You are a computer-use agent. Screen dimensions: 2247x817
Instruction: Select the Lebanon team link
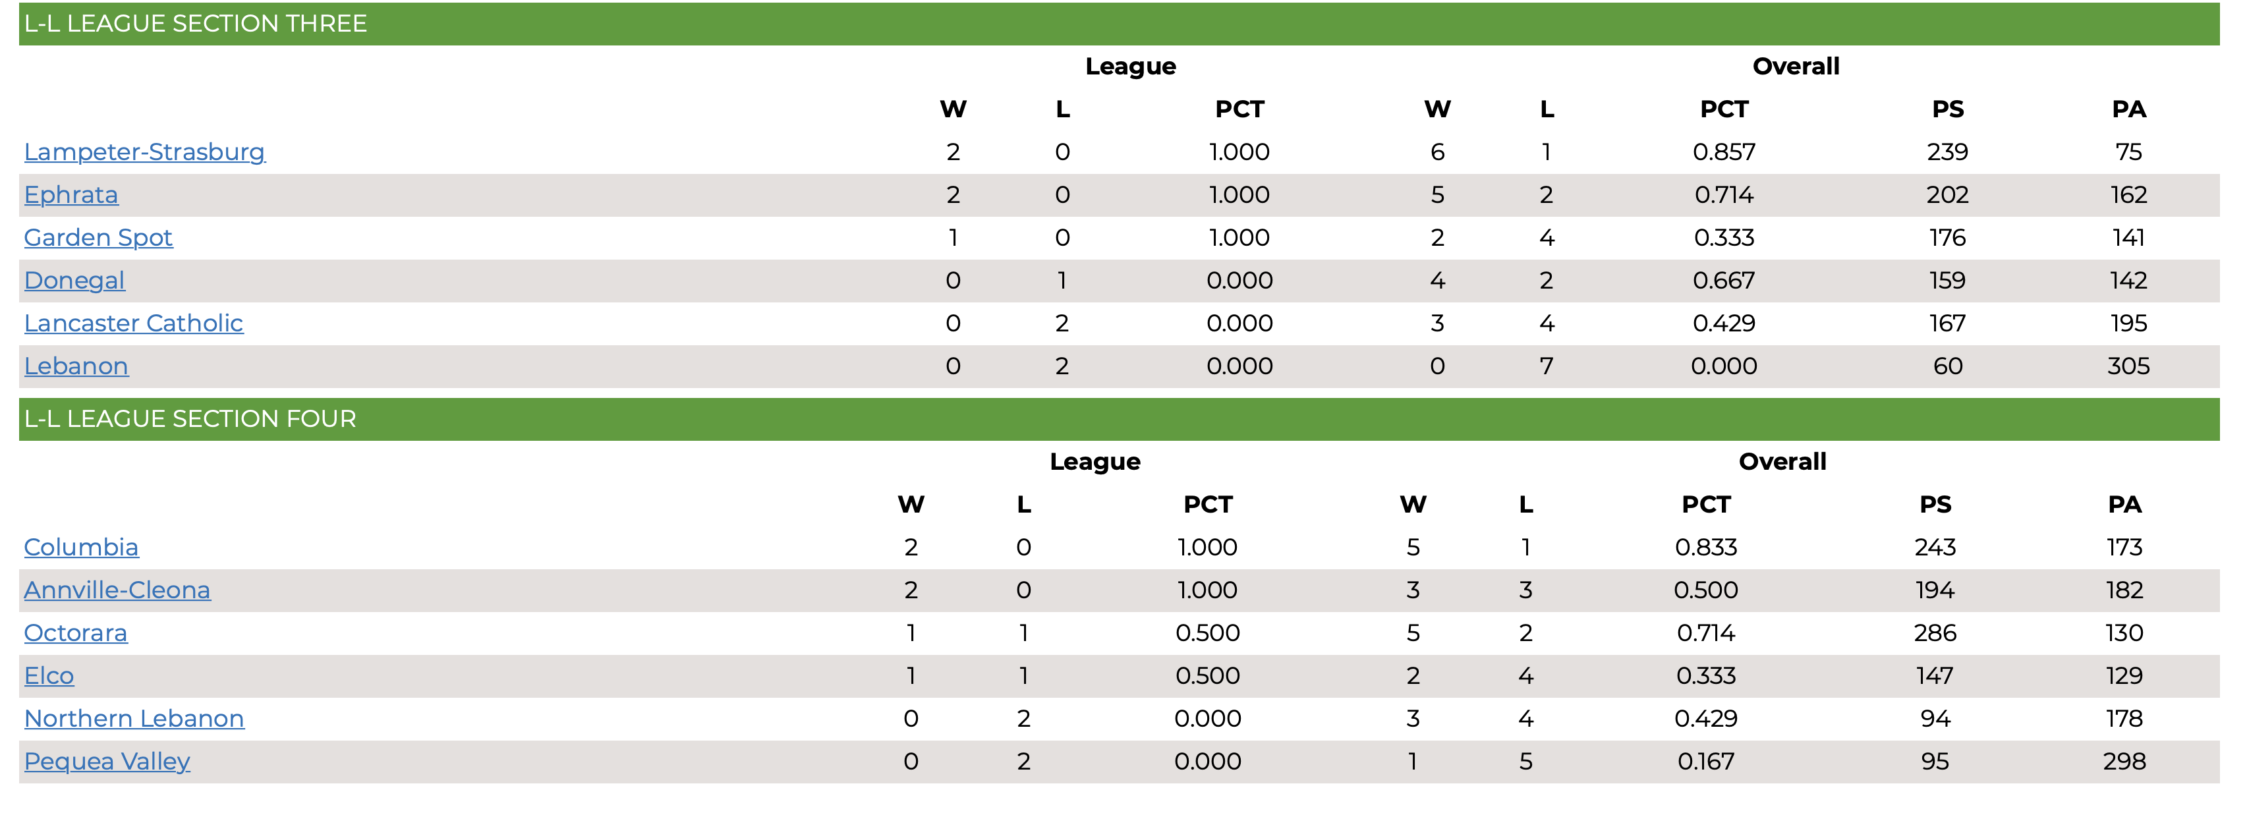76,366
